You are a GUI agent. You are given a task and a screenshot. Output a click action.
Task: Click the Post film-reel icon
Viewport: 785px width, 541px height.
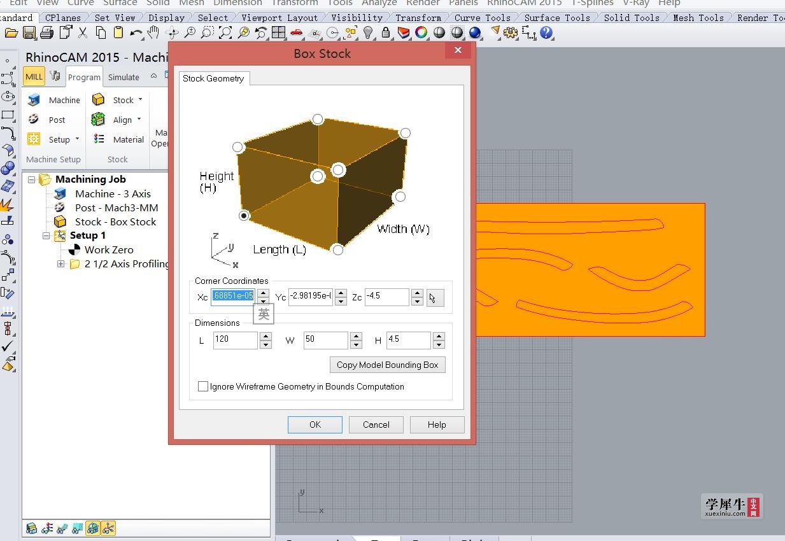click(x=34, y=119)
